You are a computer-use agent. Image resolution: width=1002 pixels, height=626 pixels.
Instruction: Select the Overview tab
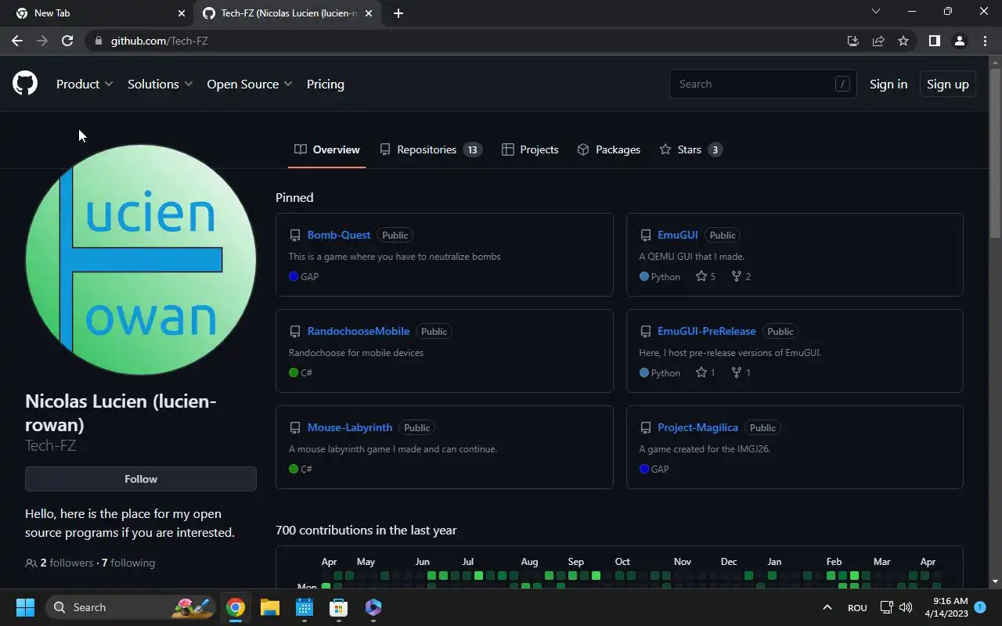click(x=327, y=149)
